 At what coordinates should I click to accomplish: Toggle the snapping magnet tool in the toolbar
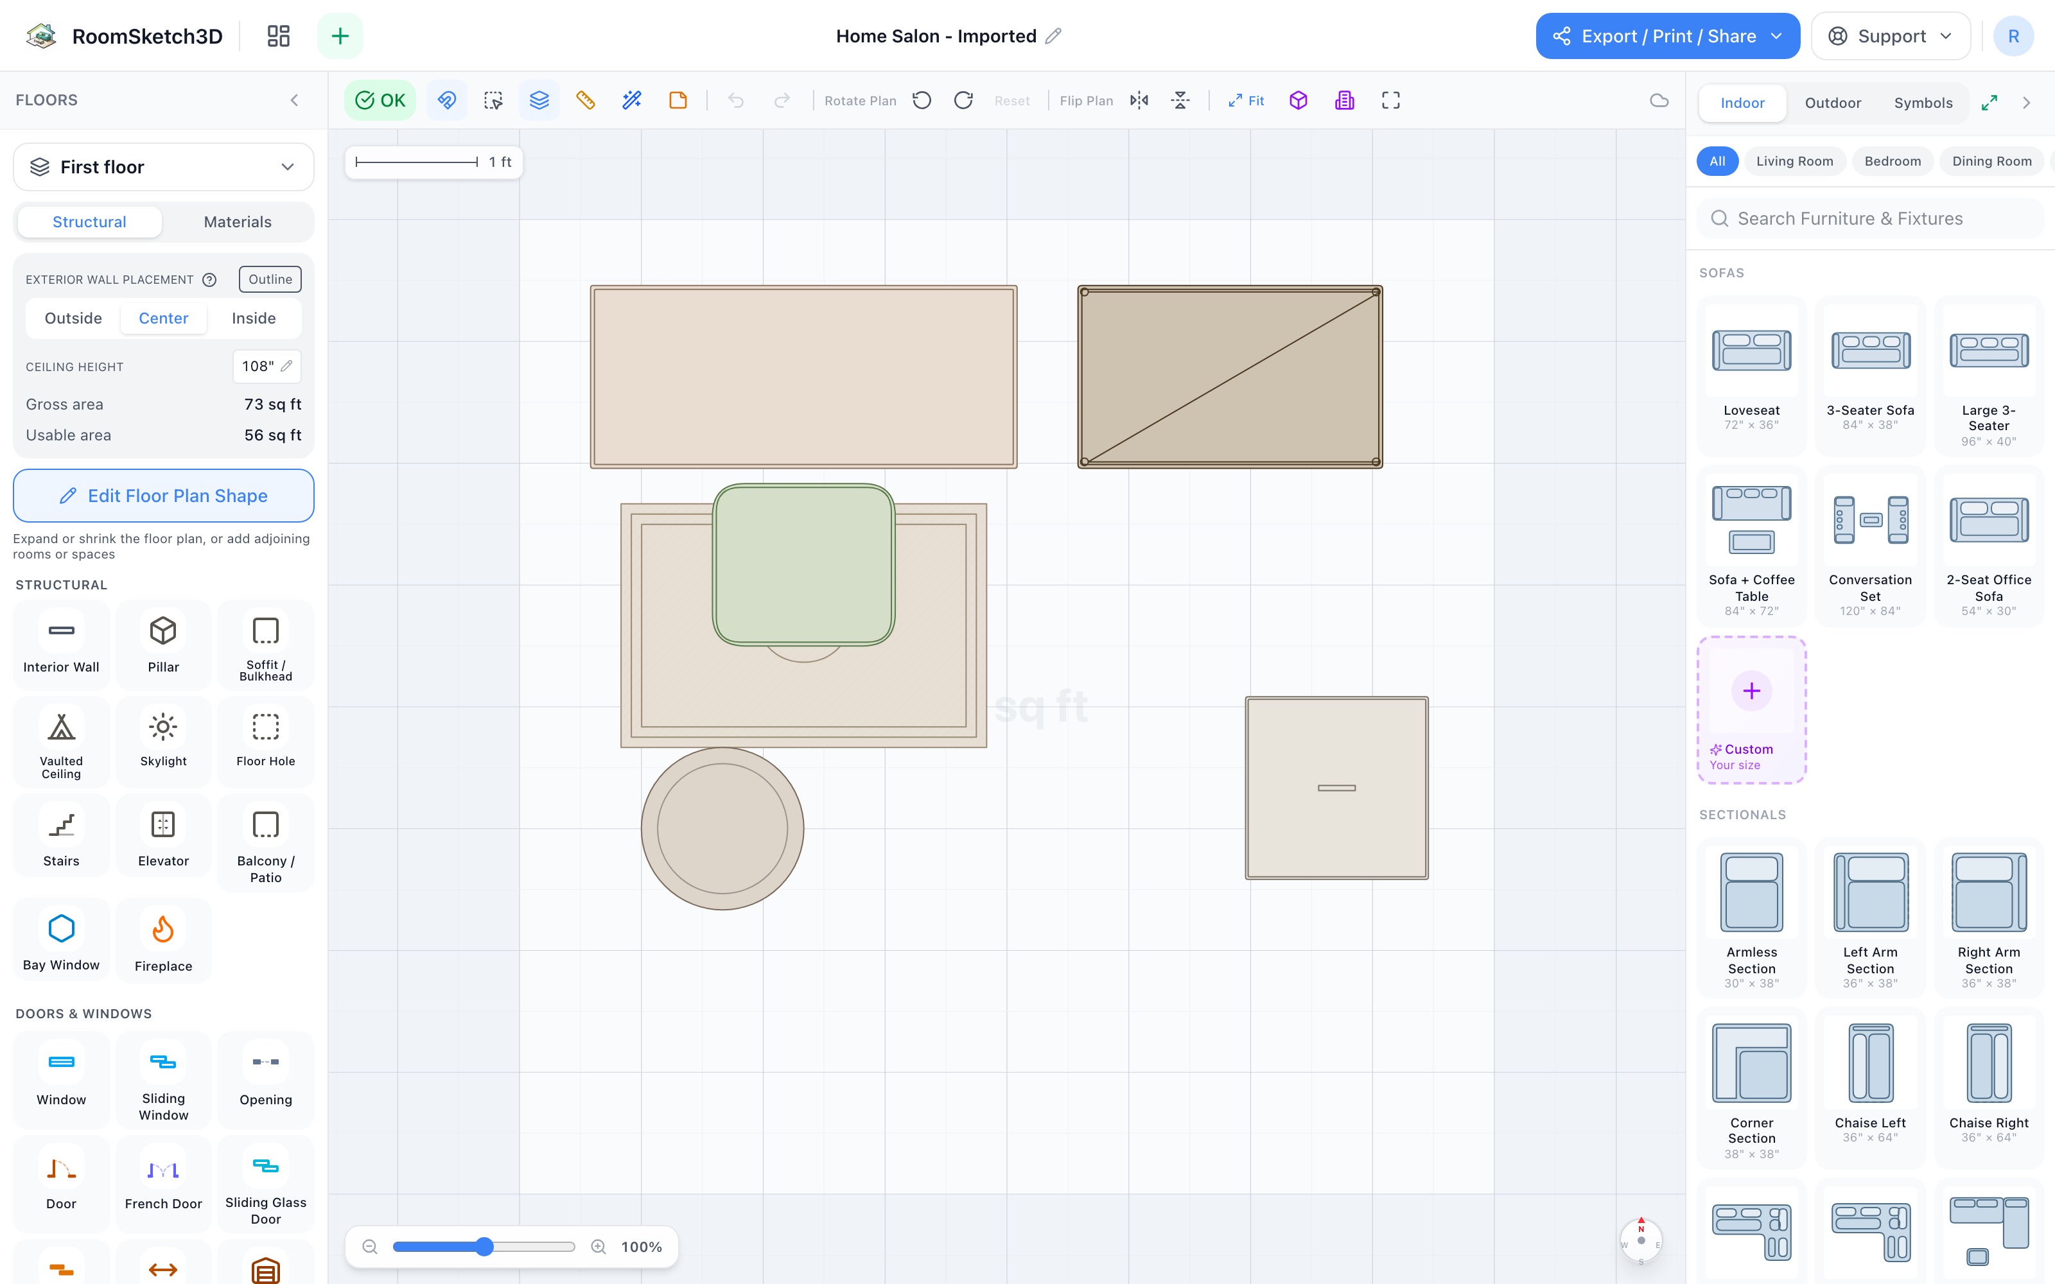coord(447,100)
